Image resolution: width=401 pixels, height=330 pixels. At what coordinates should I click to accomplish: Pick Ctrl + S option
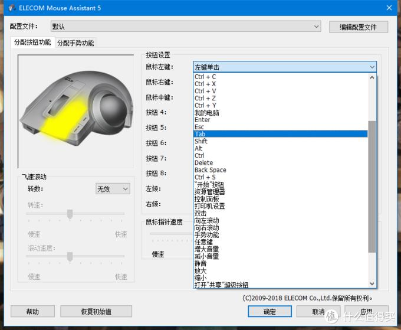click(x=281, y=177)
